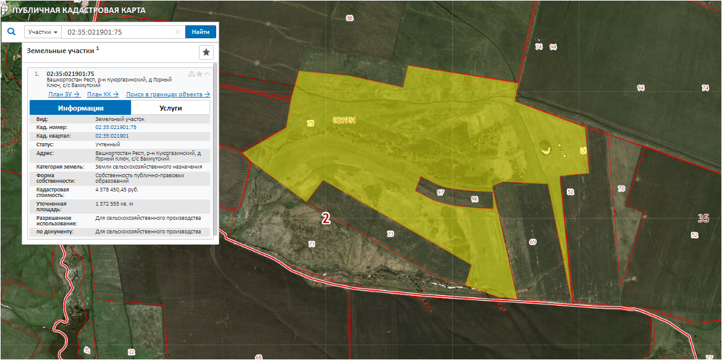Click inside the cadastral number search field
Image resolution: width=722 pixels, height=360 pixels.
coord(117,32)
